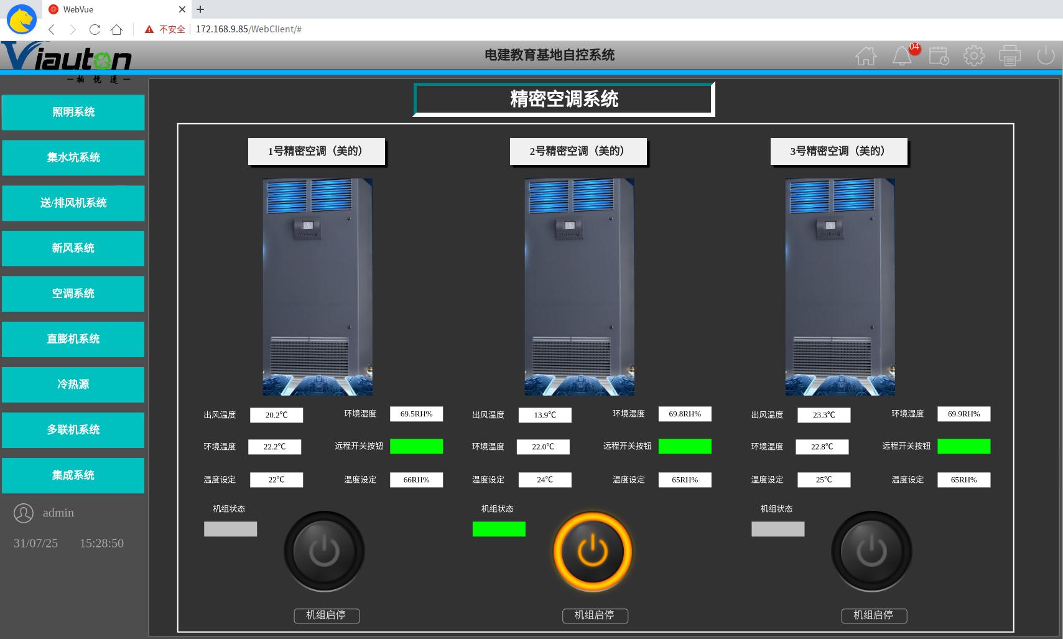Screen dimensions: 1063x639
Task: Click the home icon in header toolbar
Action: click(866, 56)
